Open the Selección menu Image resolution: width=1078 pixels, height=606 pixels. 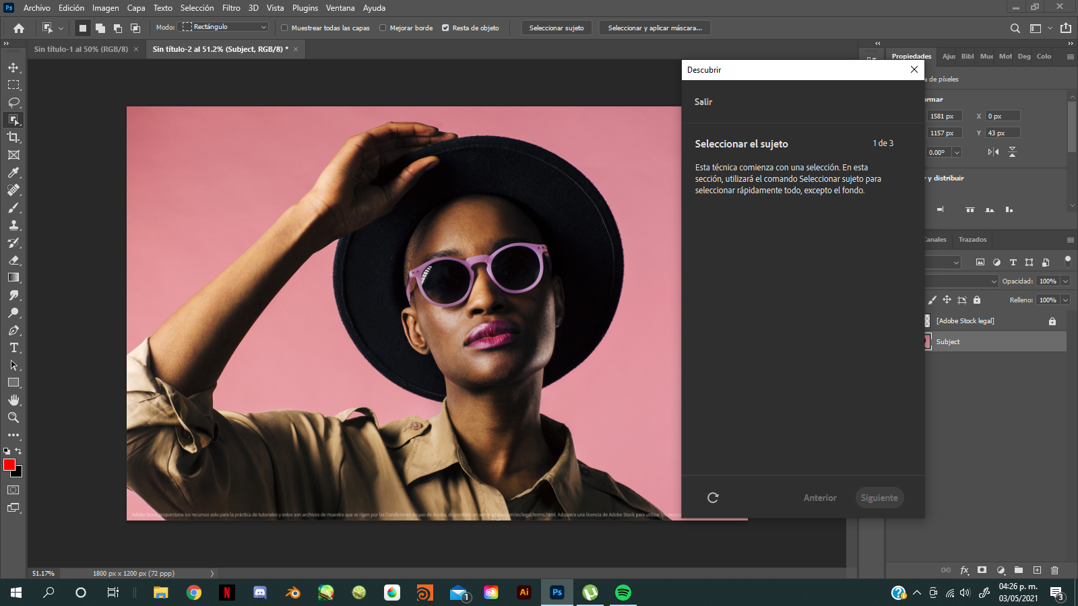[x=197, y=8]
